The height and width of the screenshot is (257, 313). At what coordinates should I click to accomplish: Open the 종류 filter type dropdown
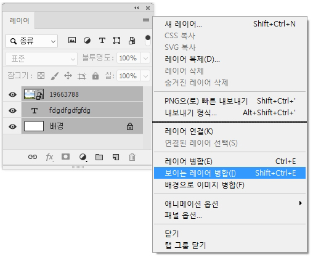click(31, 41)
